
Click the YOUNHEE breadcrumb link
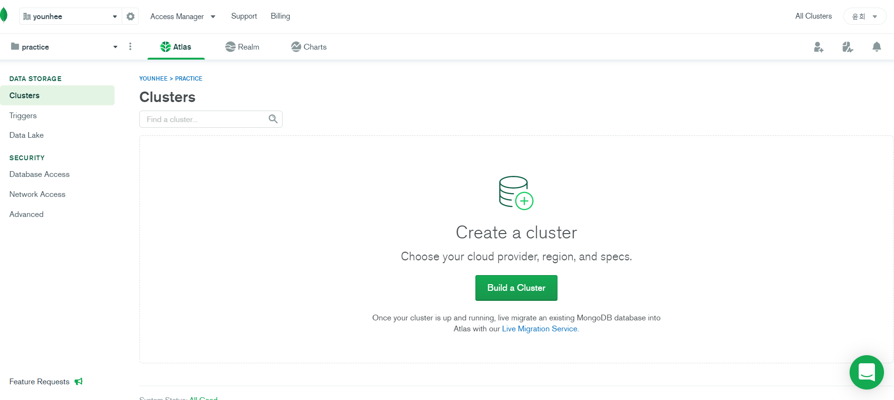pos(153,79)
